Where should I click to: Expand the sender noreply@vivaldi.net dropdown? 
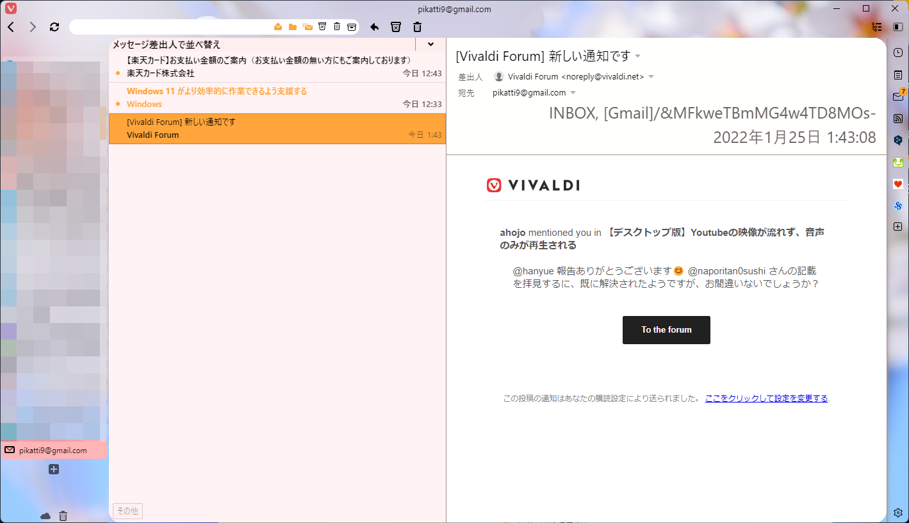click(651, 77)
